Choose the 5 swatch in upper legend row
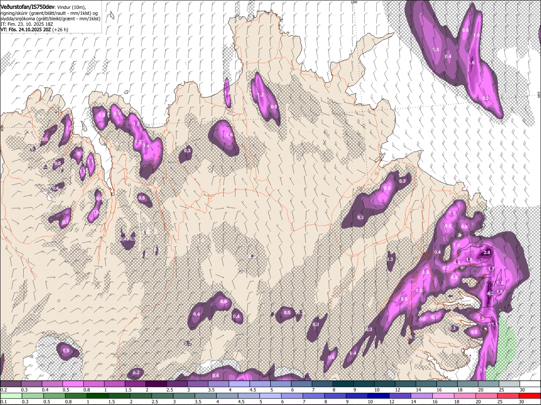Screen dimensions: 541x405 [x=281, y=383]
